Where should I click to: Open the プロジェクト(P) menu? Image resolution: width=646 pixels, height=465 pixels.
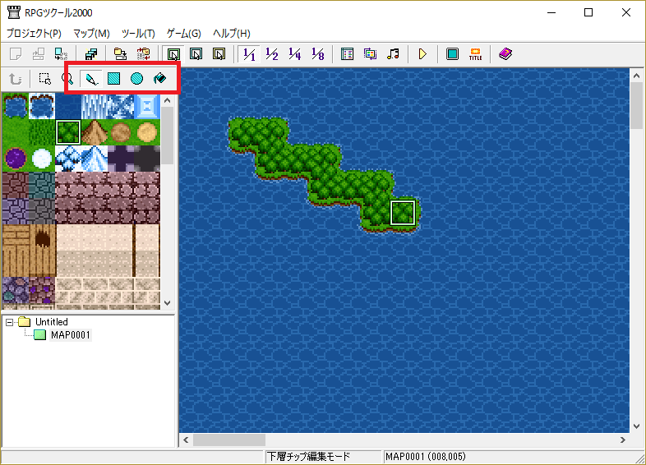(x=34, y=34)
